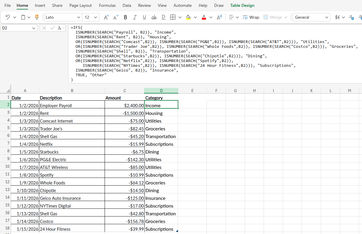Click the currency format icon
This screenshot has width=362, height=234.
click(337, 17)
